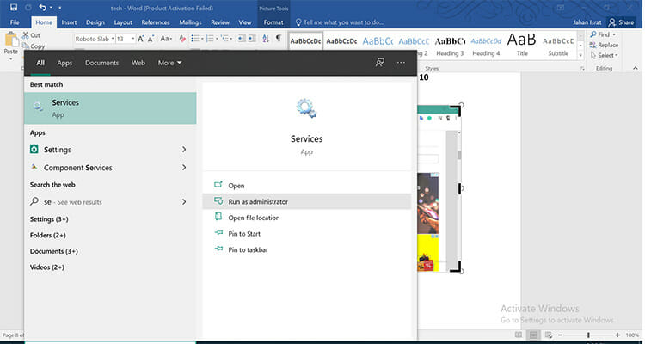The image size is (645, 344).
Task: Click Copy in the clipboard group
Action: click(34, 46)
